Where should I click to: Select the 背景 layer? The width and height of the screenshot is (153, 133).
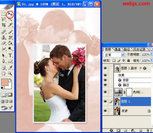pos(132,111)
